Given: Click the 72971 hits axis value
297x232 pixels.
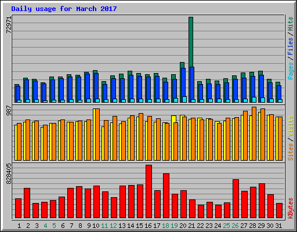Looking at the screenshot, I should point(9,25).
